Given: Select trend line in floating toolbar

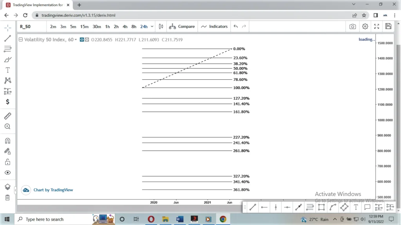Looking at the screenshot, I should point(253,207).
